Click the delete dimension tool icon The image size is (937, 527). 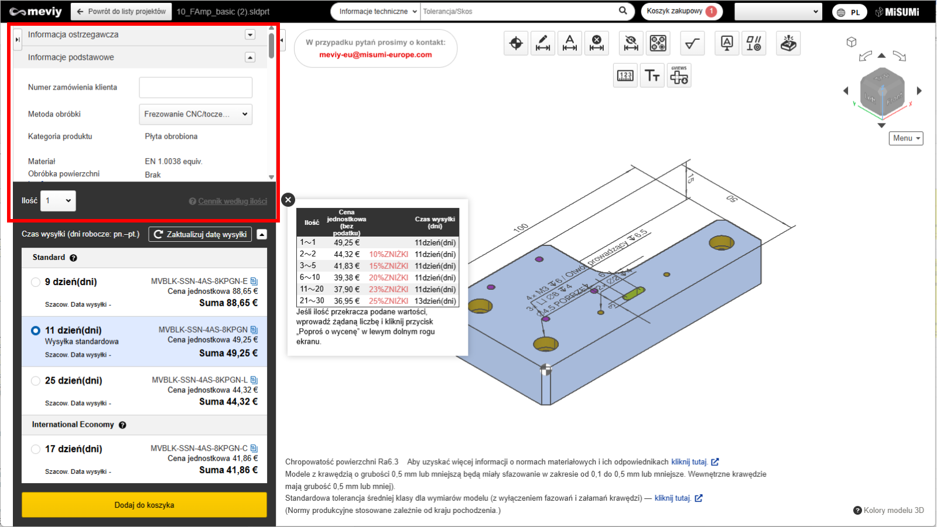coord(596,43)
